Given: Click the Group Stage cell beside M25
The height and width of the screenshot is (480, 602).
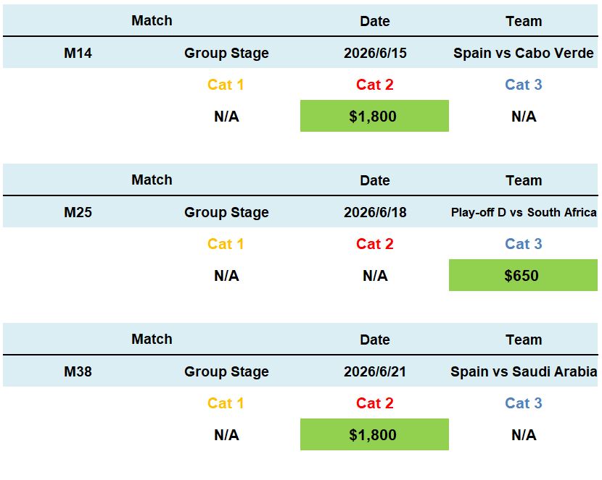Looking at the screenshot, I should (x=226, y=212).
